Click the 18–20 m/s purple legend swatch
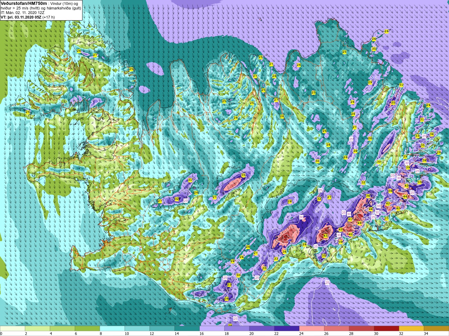Image resolution: width=449 pixels, height=336 pixels. (x=237, y=329)
